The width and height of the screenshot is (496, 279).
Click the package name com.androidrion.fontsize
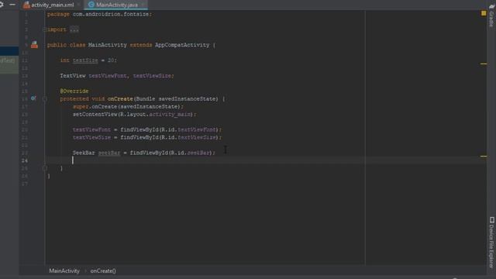(x=112, y=14)
